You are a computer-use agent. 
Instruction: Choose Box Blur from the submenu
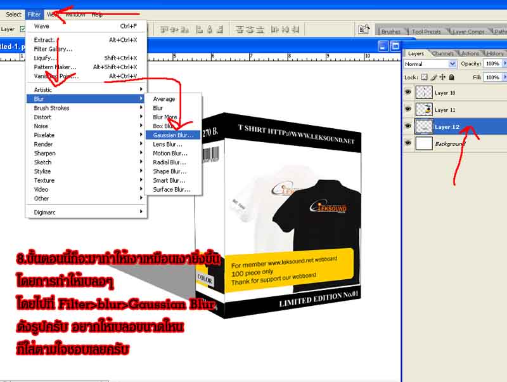point(173,126)
